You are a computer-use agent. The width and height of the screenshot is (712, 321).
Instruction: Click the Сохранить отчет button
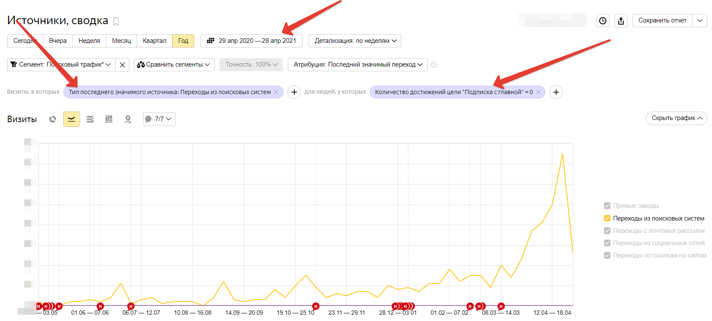click(662, 20)
